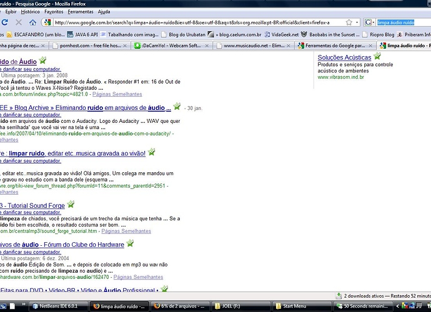The height and width of the screenshot is (312, 431).
Task: Switch to Ferramentas do Google tab
Action: (335, 46)
